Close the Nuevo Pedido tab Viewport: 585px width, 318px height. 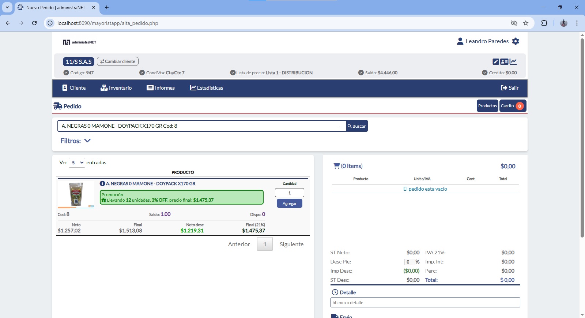click(x=94, y=7)
